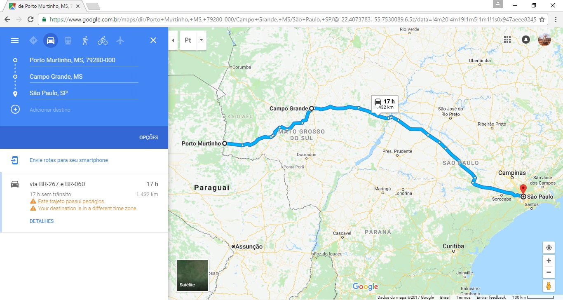Show my location on the map
This screenshot has height=300, width=563.
coord(549,248)
